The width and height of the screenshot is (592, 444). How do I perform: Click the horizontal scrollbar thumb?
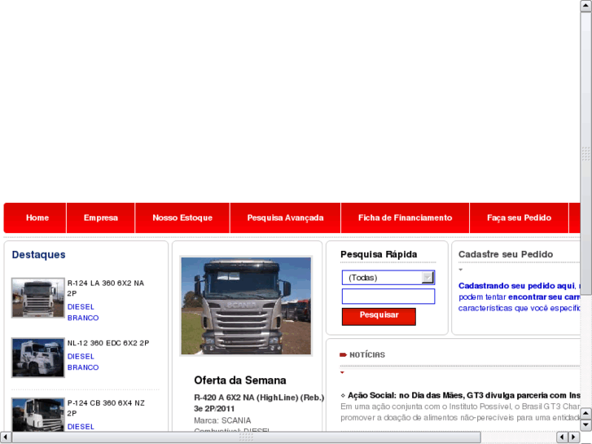coord(246,437)
